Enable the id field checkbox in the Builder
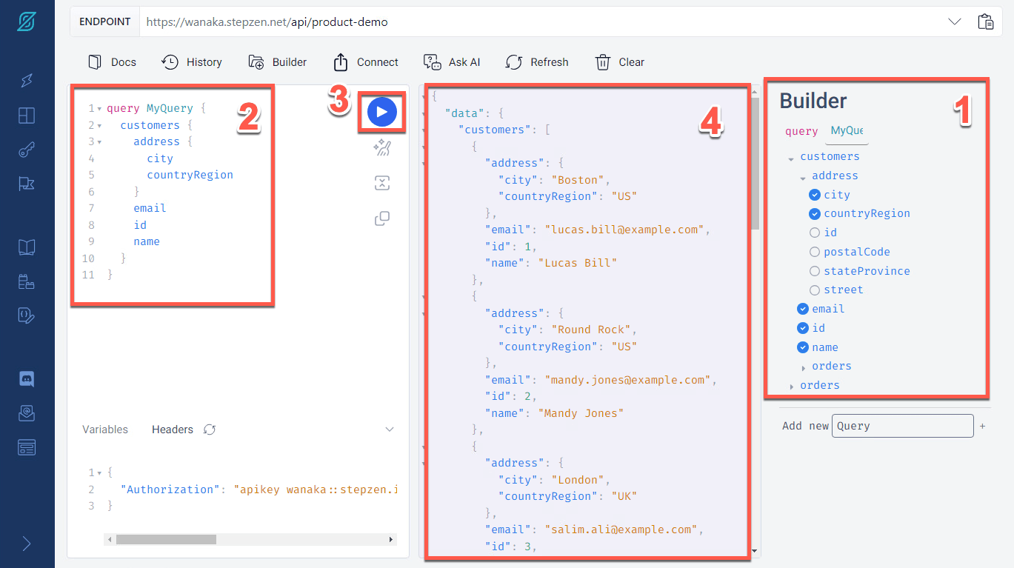 (814, 232)
